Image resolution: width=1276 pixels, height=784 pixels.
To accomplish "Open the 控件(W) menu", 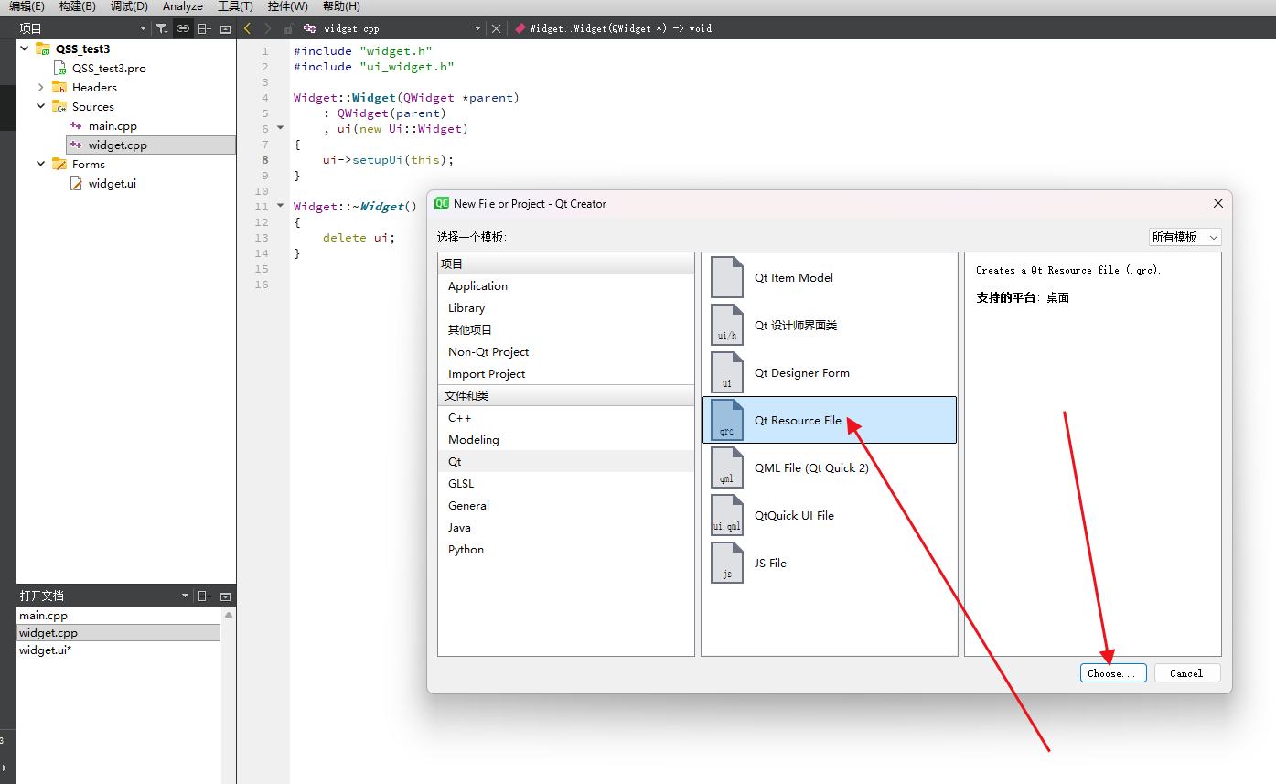I will pyautogui.click(x=288, y=6).
